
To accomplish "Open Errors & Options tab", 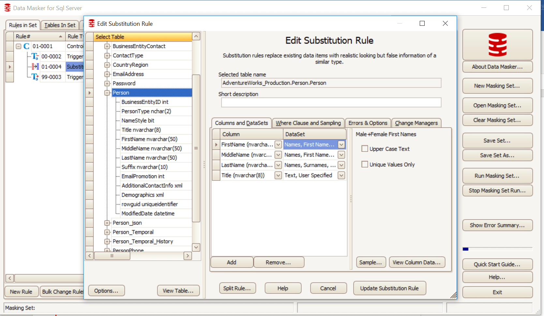I will click(x=368, y=123).
